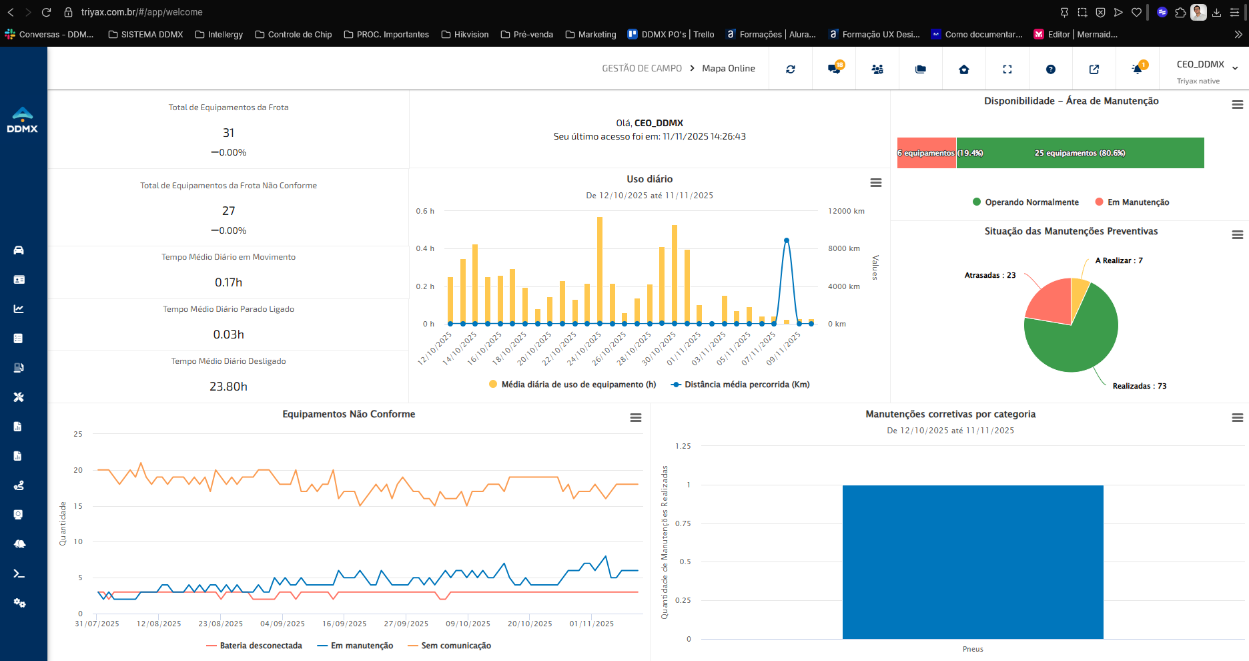1249x661 pixels.
Task: Toggle fullscreen mode icon
Action: (x=1007, y=69)
